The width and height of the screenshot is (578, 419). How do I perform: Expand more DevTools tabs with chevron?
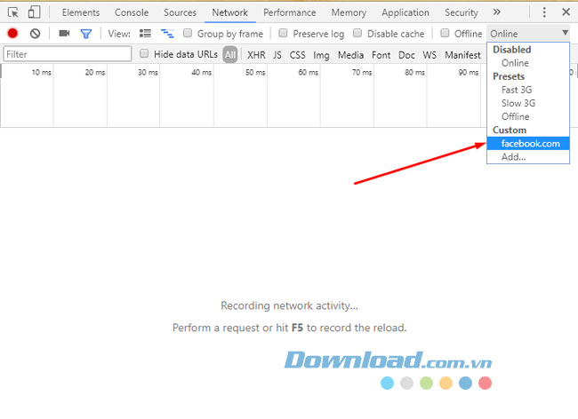(496, 12)
